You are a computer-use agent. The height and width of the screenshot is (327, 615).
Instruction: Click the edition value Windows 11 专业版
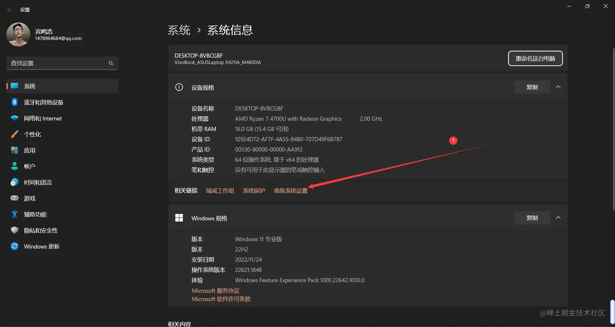tap(259, 239)
